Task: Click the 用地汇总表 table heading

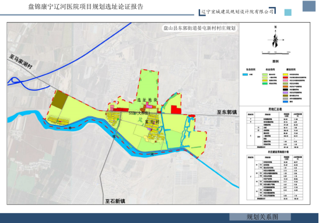Action: [x=275, y=109]
